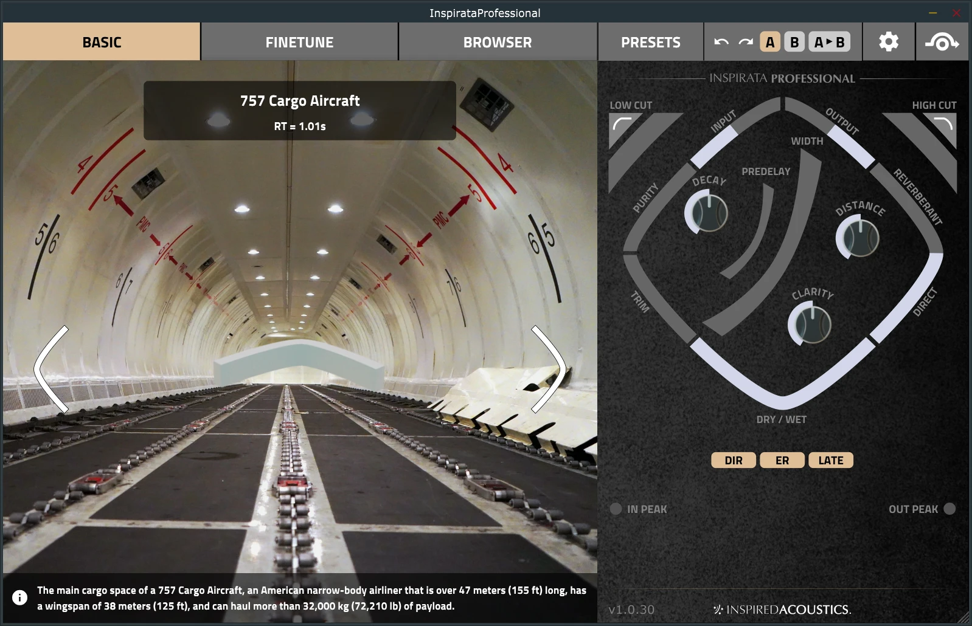Go to previous room with left arrow
Viewport: 972px width, 626px height.
click(52, 369)
